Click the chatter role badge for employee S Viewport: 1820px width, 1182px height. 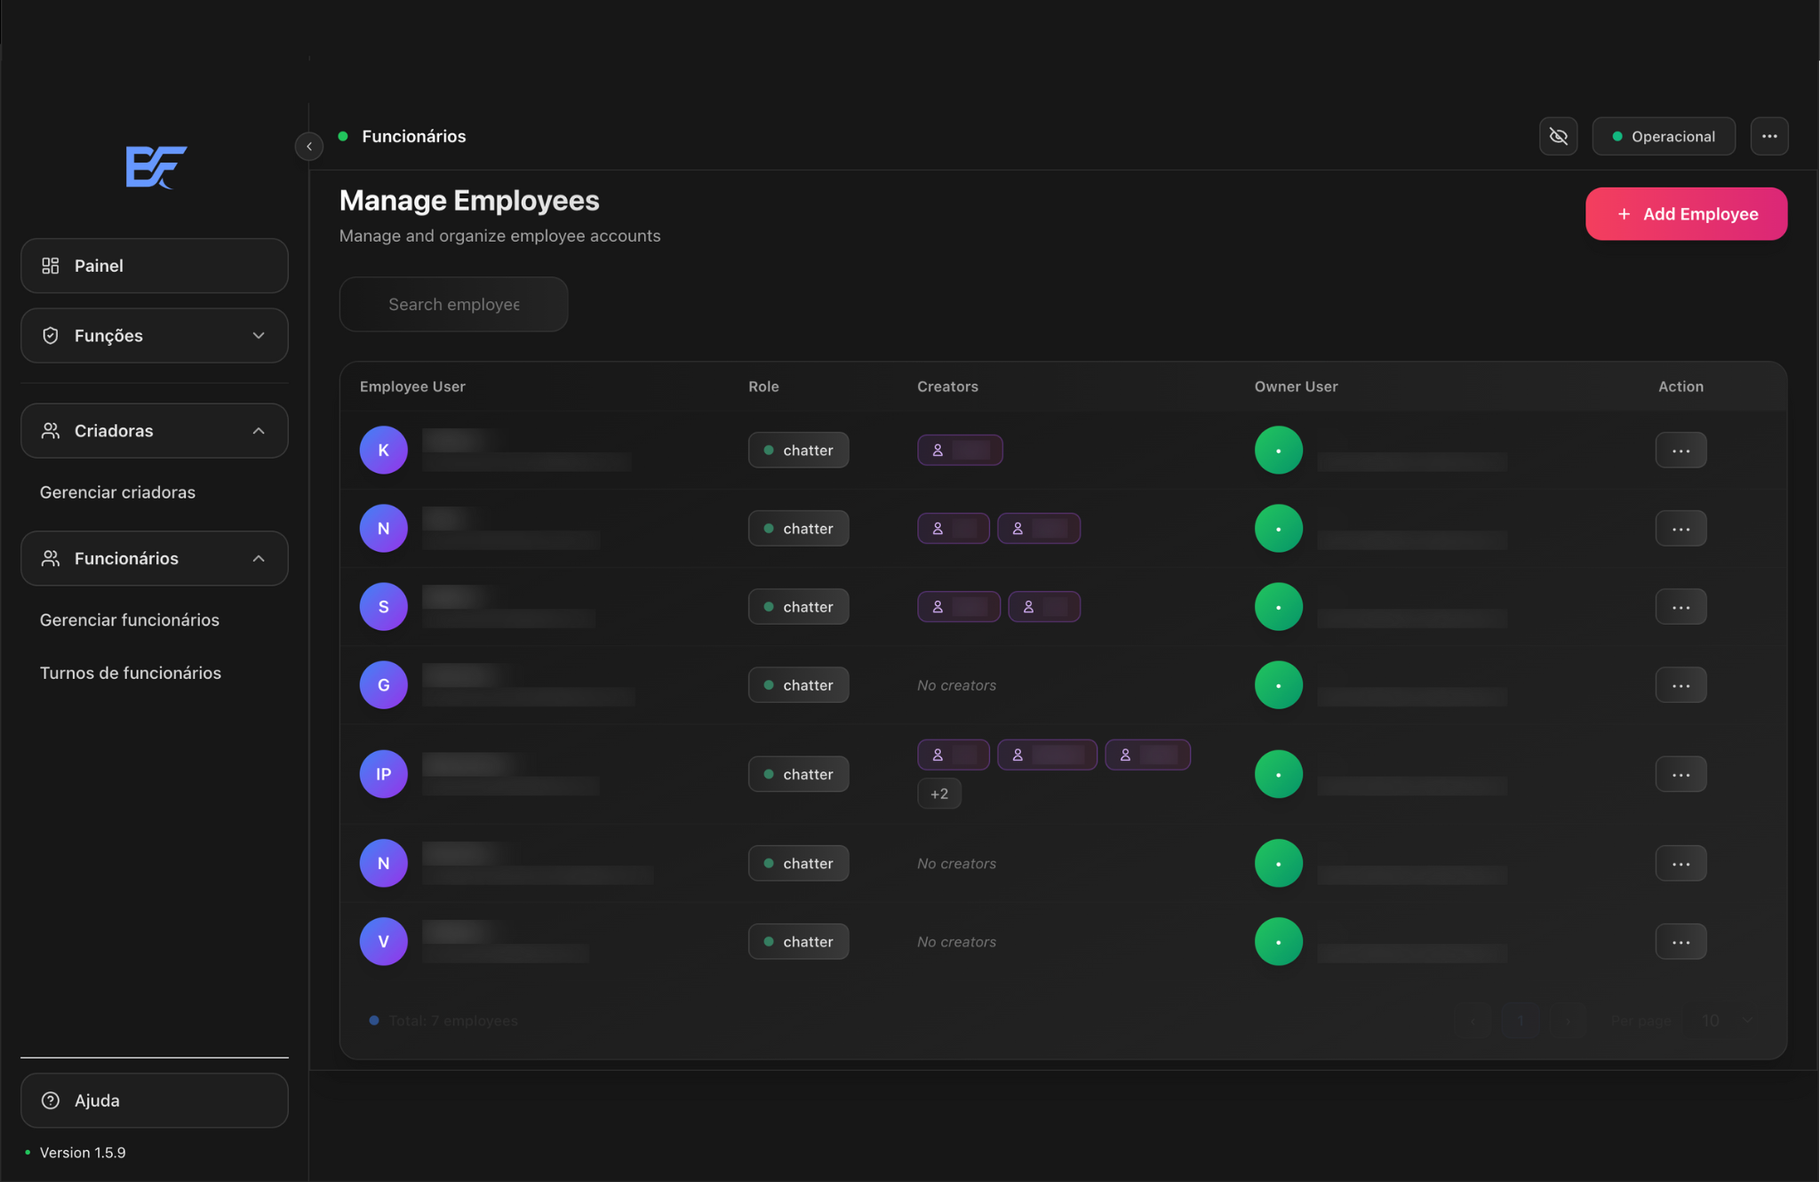click(798, 607)
